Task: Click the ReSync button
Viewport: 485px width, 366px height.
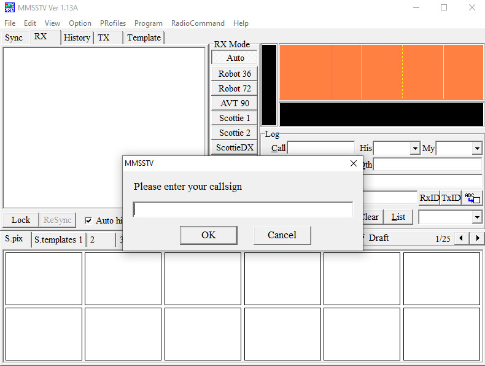Action: [x=58, y=220]
